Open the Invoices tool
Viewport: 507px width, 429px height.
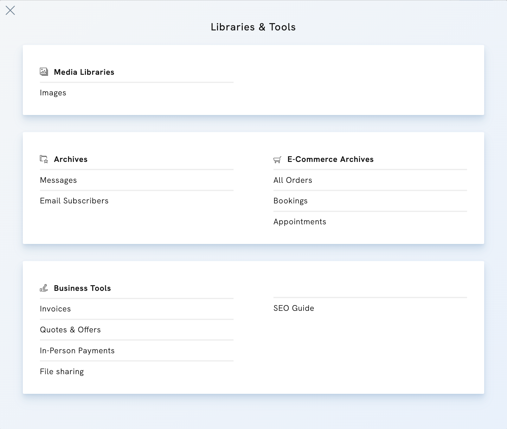pyautogui.click(x=55, y=309)
